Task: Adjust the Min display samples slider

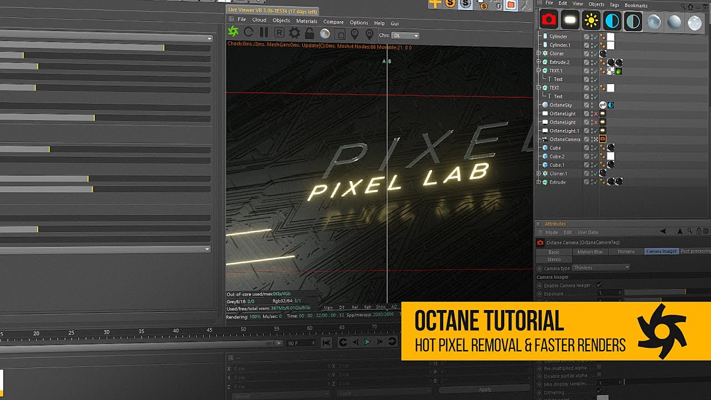Action: [x=667, y=382]
